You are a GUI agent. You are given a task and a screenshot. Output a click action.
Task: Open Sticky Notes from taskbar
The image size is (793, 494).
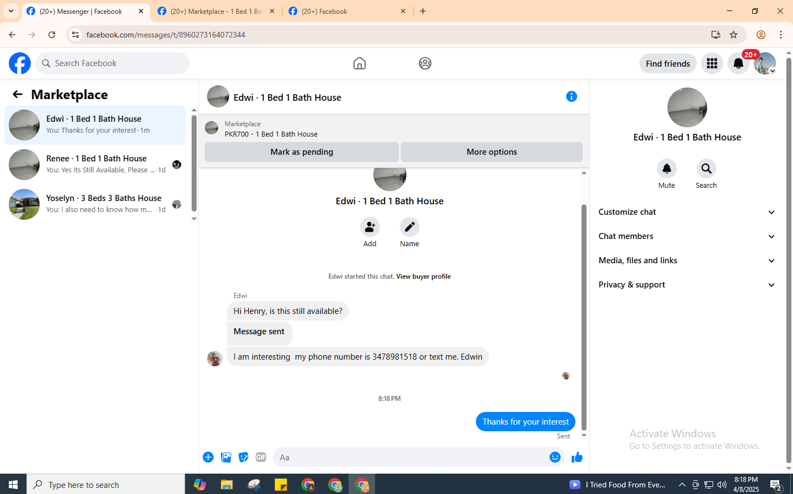click(x=281, y=485)
